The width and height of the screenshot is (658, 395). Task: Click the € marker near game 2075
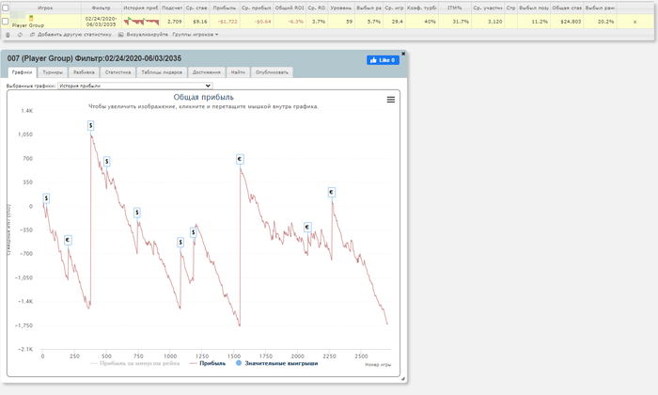tap(307, 227)
